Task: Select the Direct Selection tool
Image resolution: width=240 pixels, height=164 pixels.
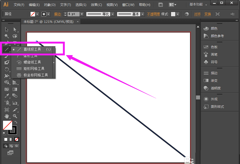Action: [15, 29]
